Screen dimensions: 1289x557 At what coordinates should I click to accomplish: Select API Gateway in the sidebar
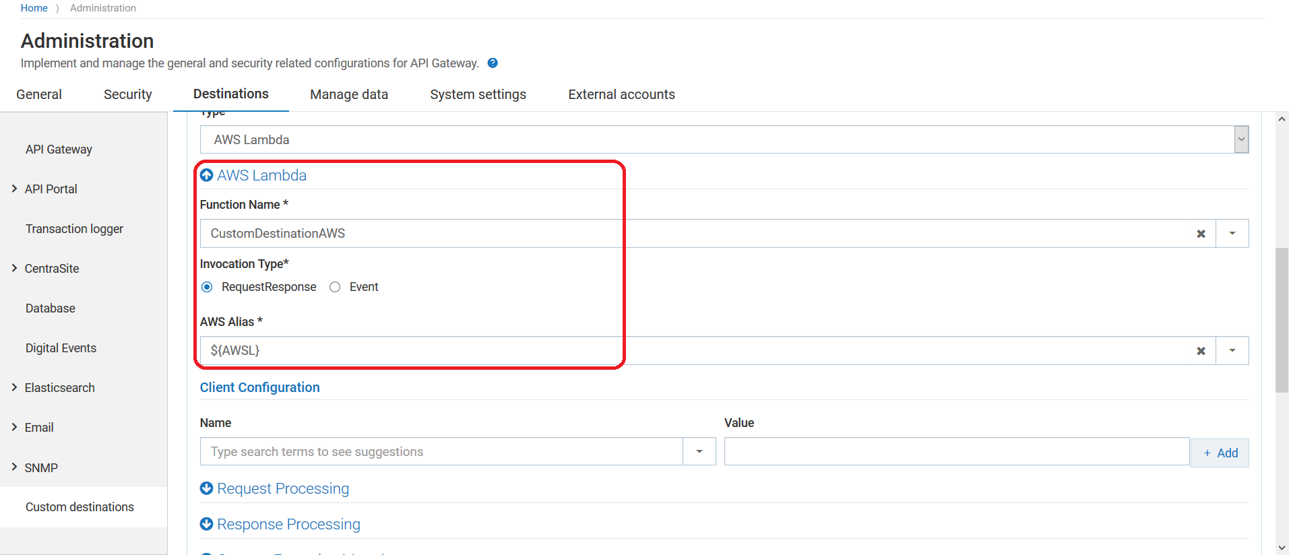59,150
